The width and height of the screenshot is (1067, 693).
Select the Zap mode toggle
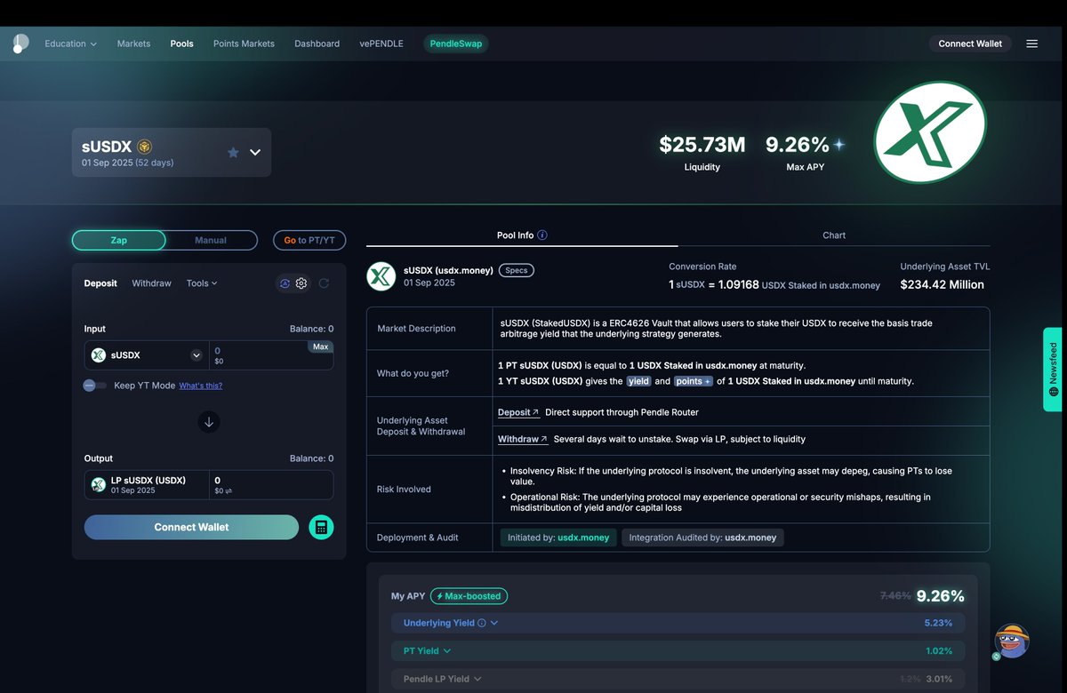click(x=119, y=240)
